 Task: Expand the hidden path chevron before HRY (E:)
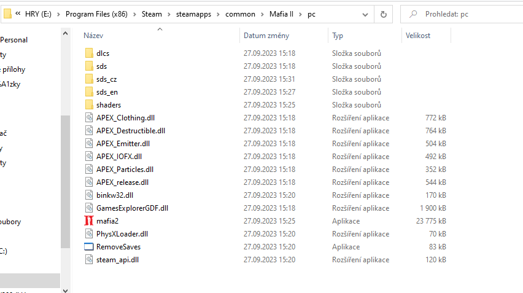click(18, 14)
